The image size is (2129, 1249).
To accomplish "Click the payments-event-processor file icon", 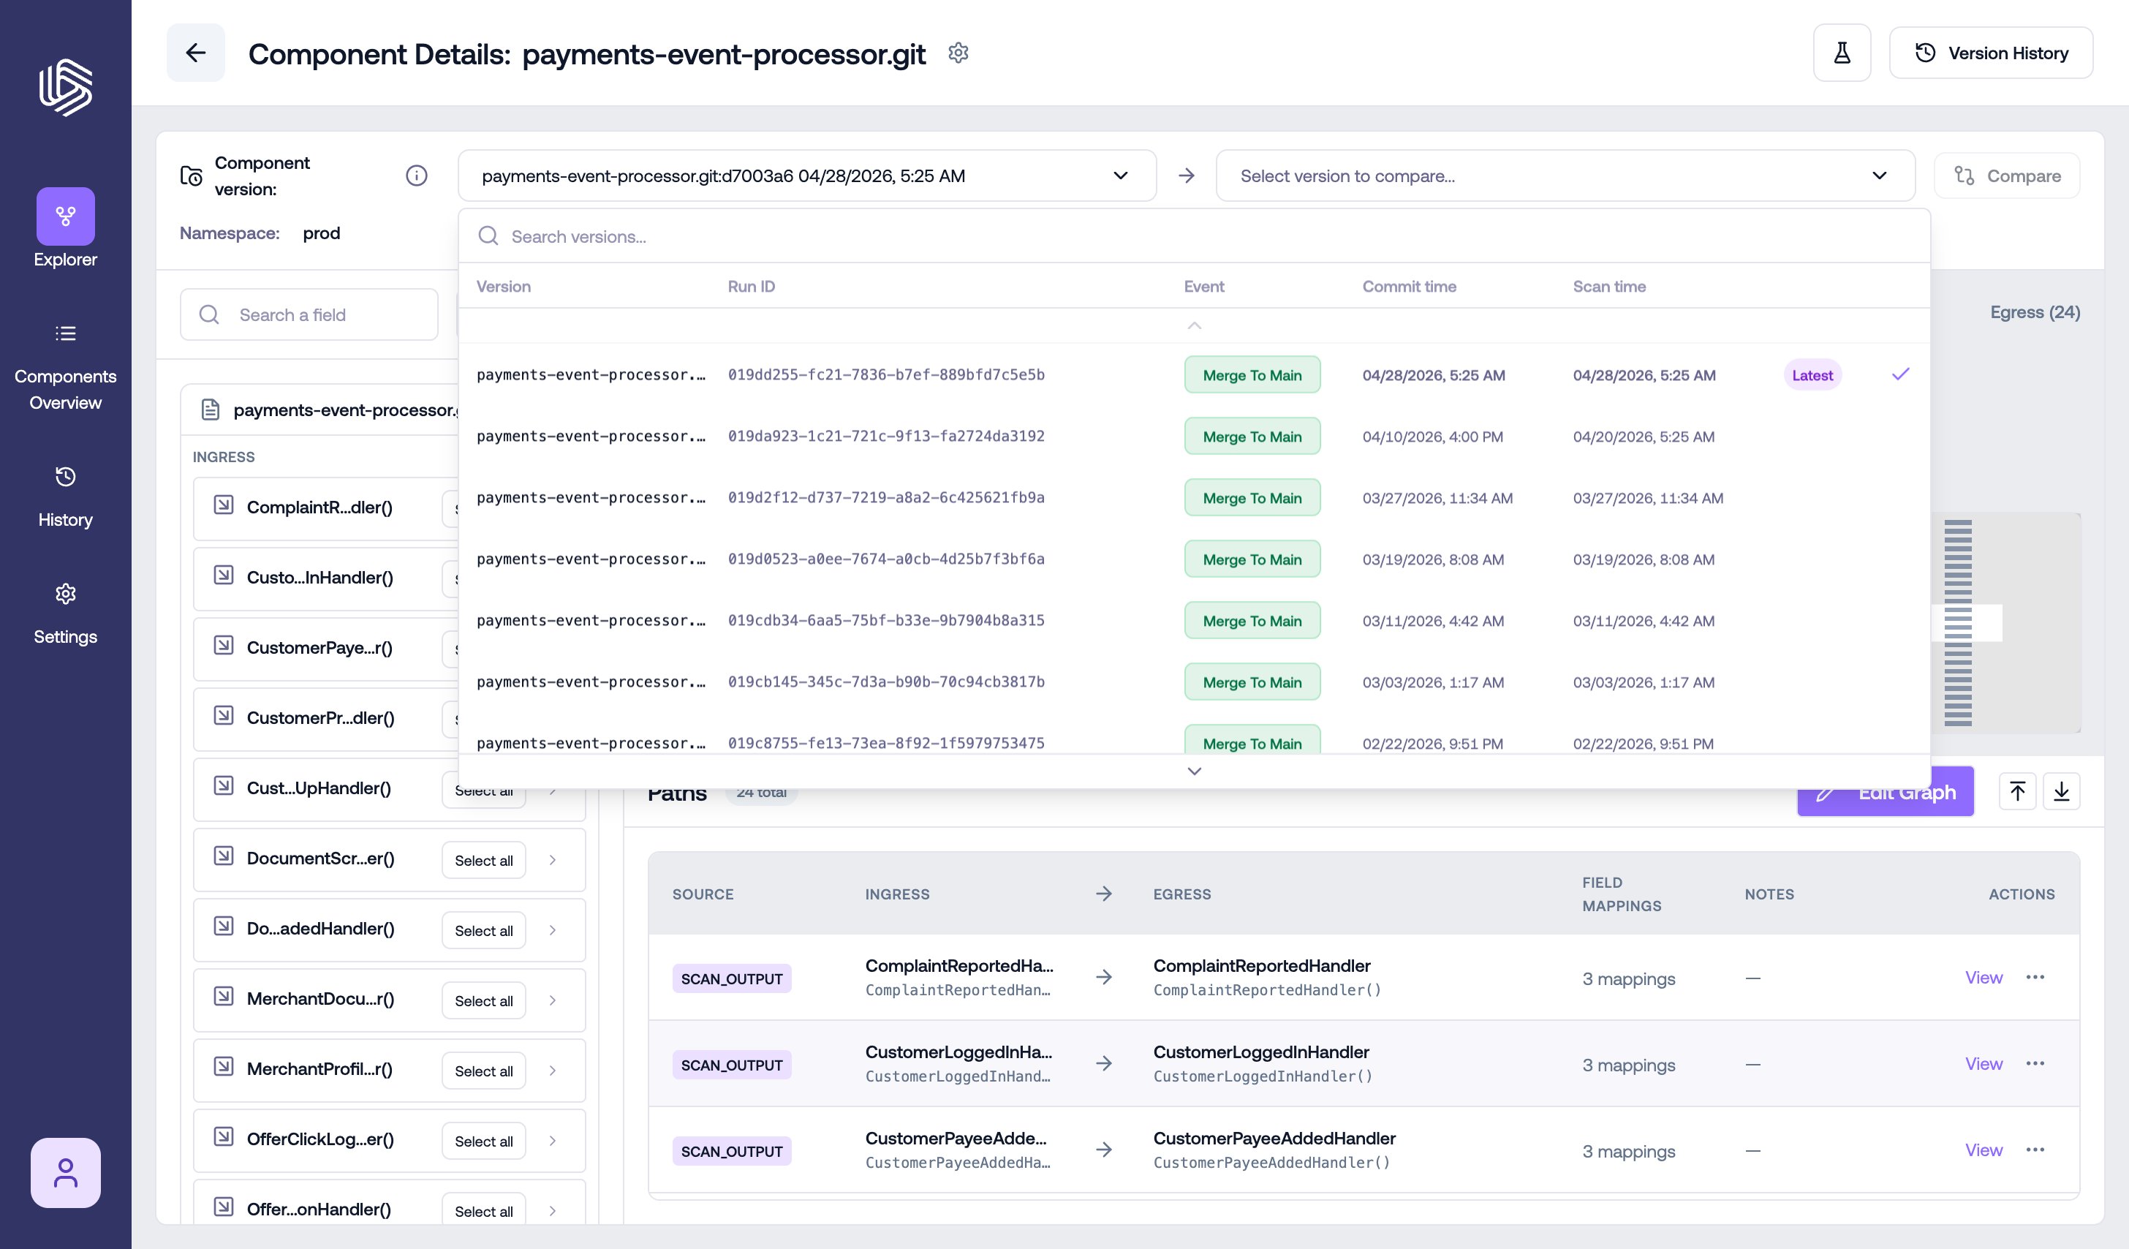I will point(211,410).
